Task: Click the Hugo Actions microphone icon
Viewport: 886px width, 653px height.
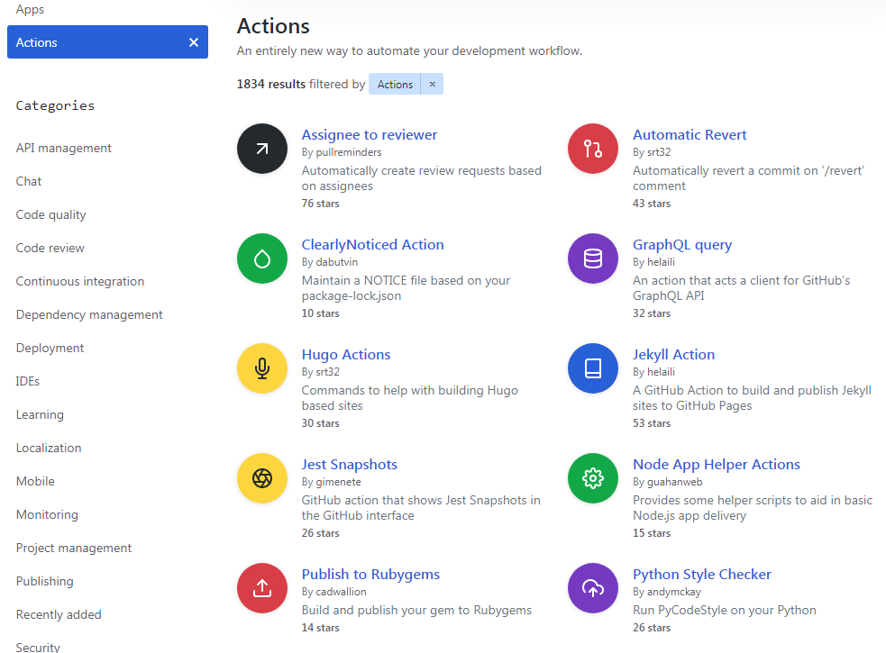Action: 262,368
